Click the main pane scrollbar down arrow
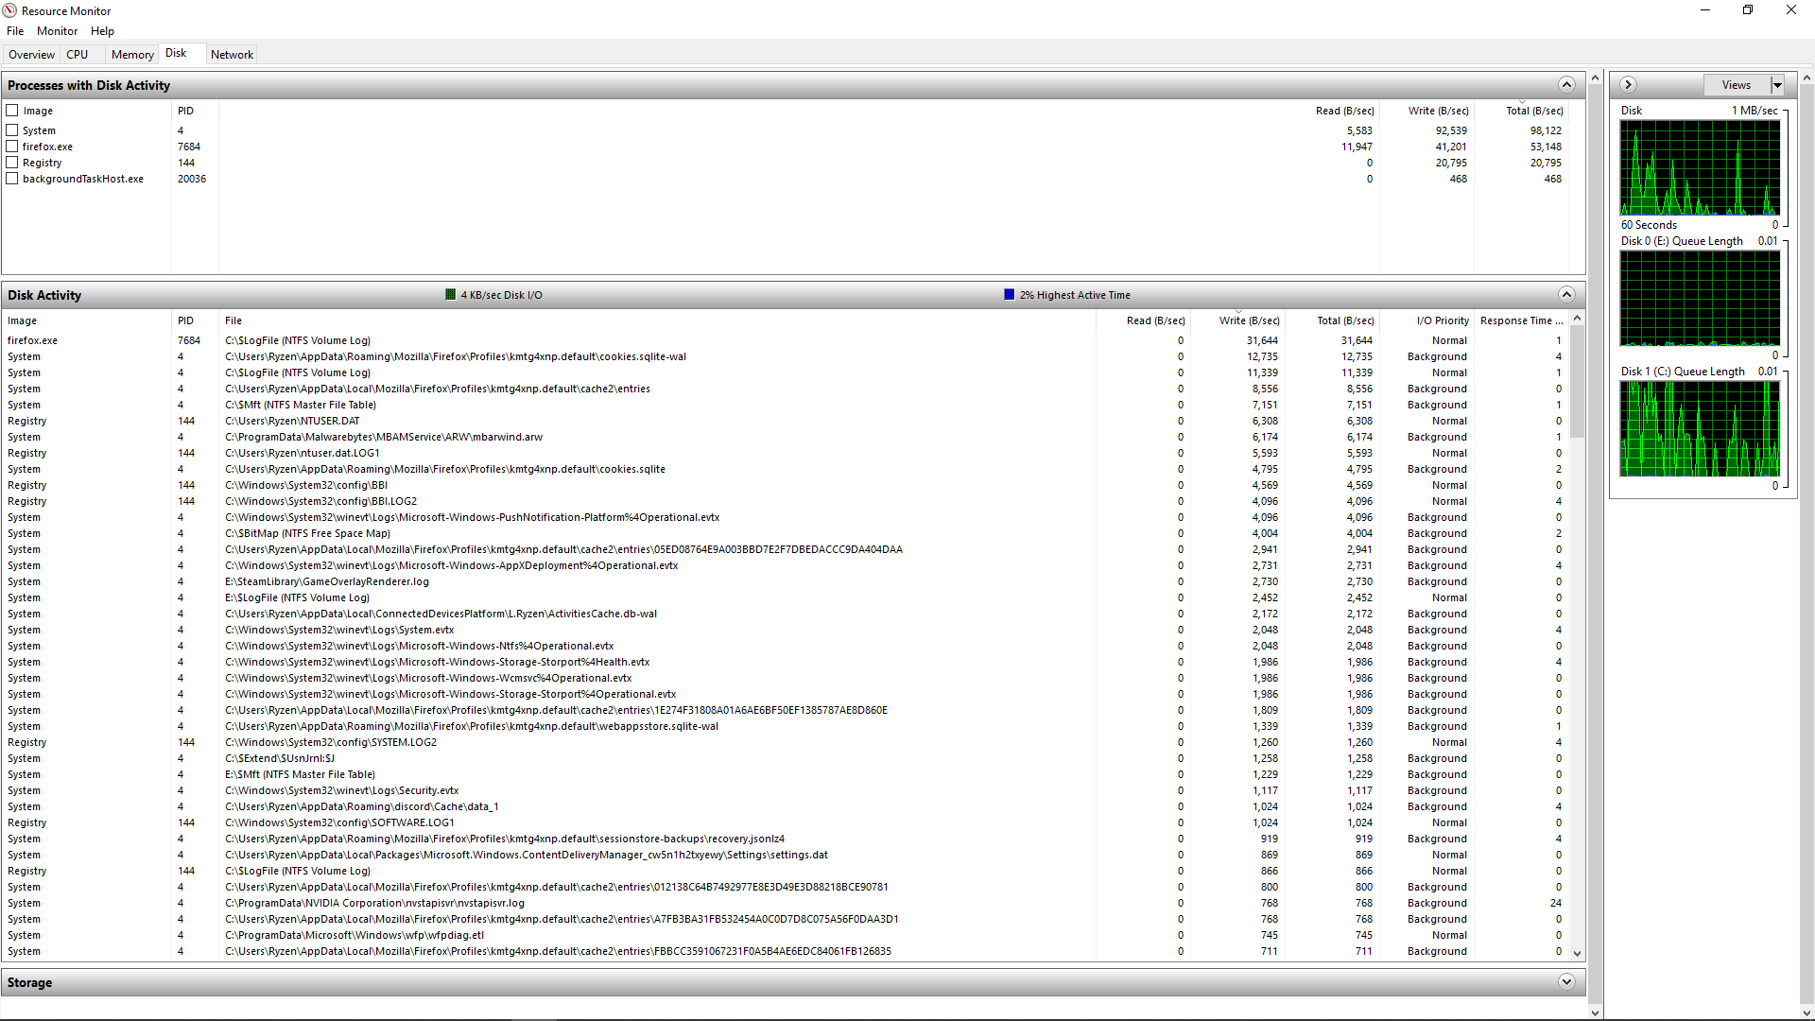The image size is (1815, 1021). click(1596, 1012)
